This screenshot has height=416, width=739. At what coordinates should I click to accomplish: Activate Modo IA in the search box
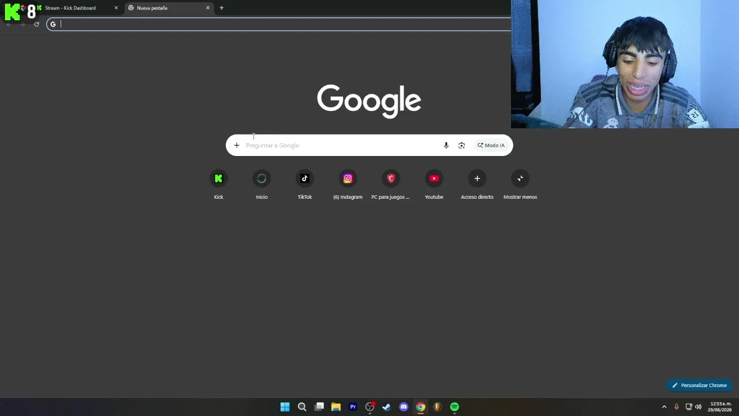pyautogui.click(x=491, y=146)
